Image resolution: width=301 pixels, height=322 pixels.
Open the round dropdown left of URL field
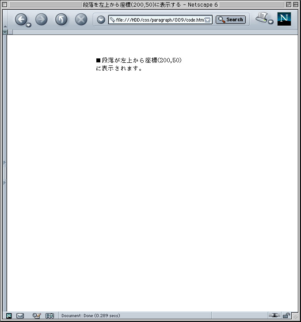pyautogui.click(x=101, y=20)
